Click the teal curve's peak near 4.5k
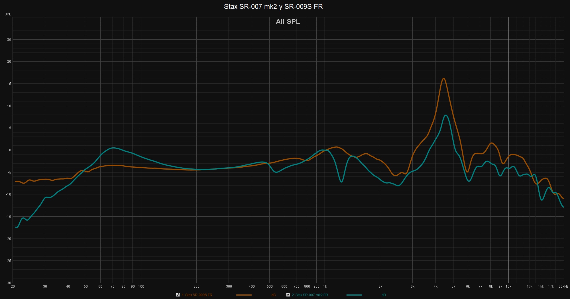 445,115
